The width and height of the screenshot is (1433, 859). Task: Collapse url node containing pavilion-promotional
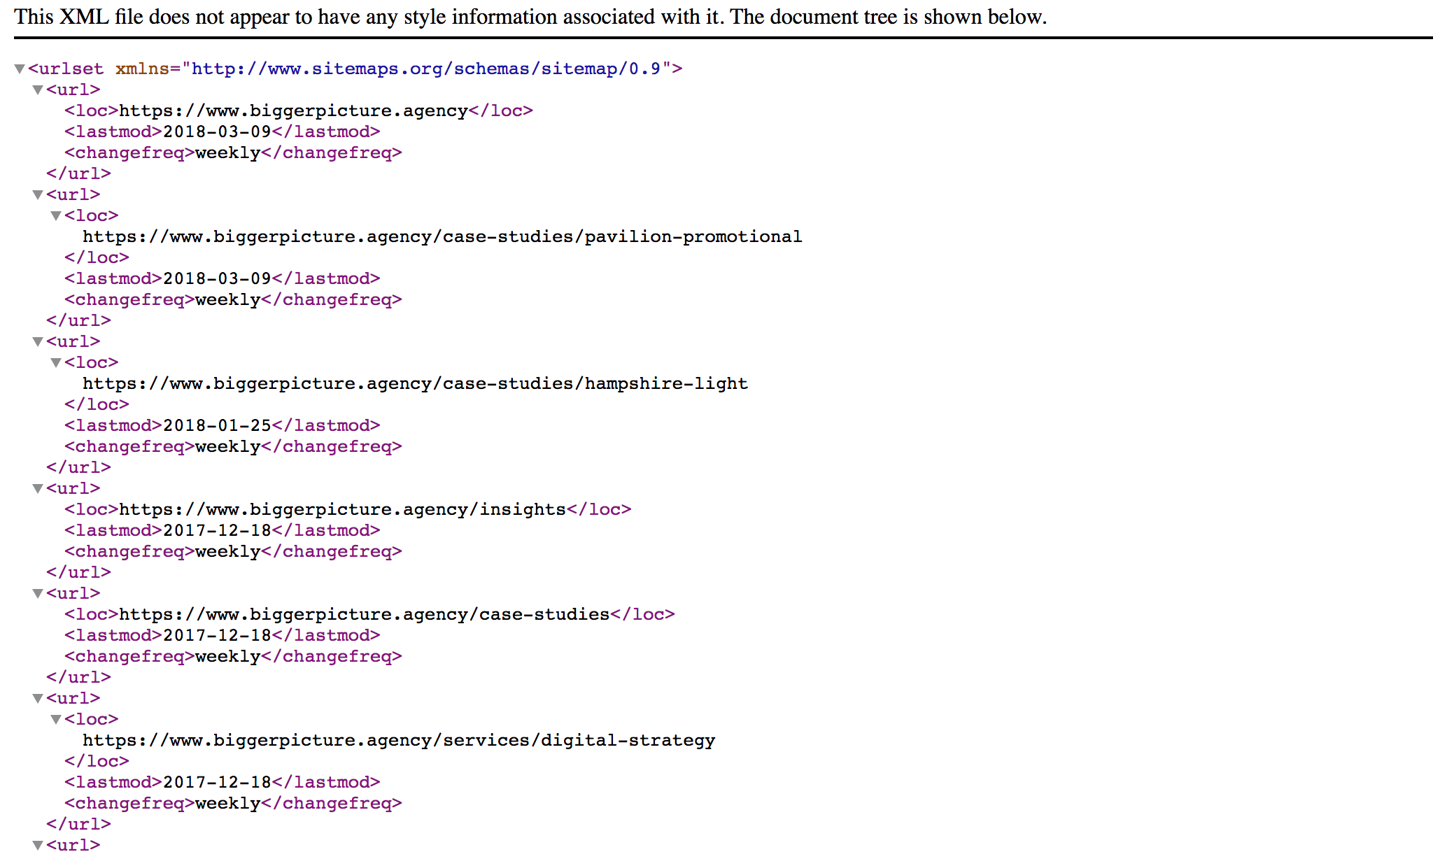pyautogui.click(x=38, y=194)
